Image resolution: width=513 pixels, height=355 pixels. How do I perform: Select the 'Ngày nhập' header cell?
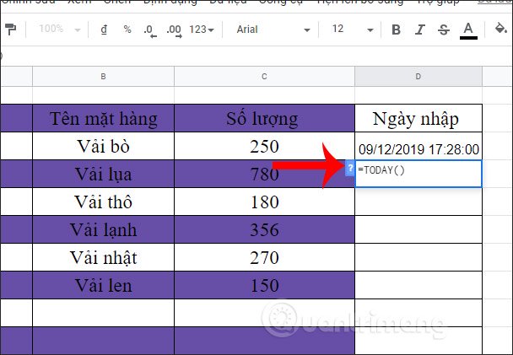(x=418, y=118)
